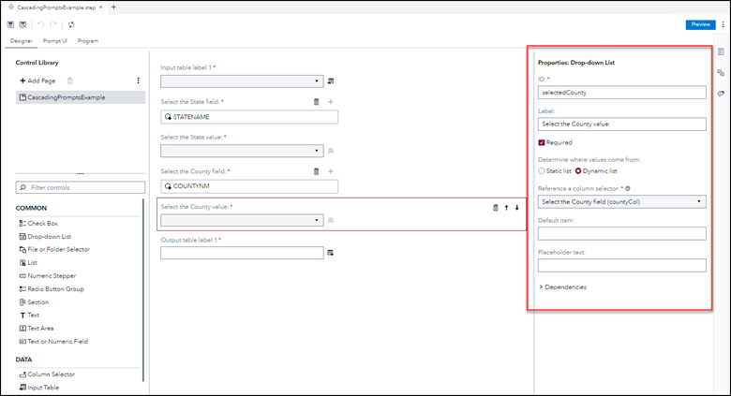The width and height of the screenshot is (731, 396).
Task: Move the County value control up
Action: point(506,208)
